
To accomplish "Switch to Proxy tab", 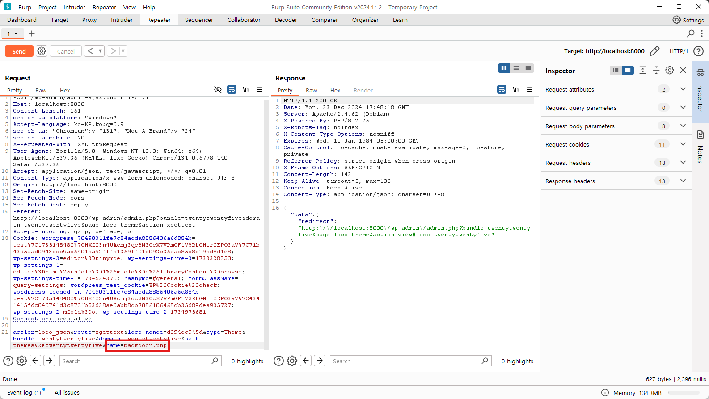I will click(89, 20).
